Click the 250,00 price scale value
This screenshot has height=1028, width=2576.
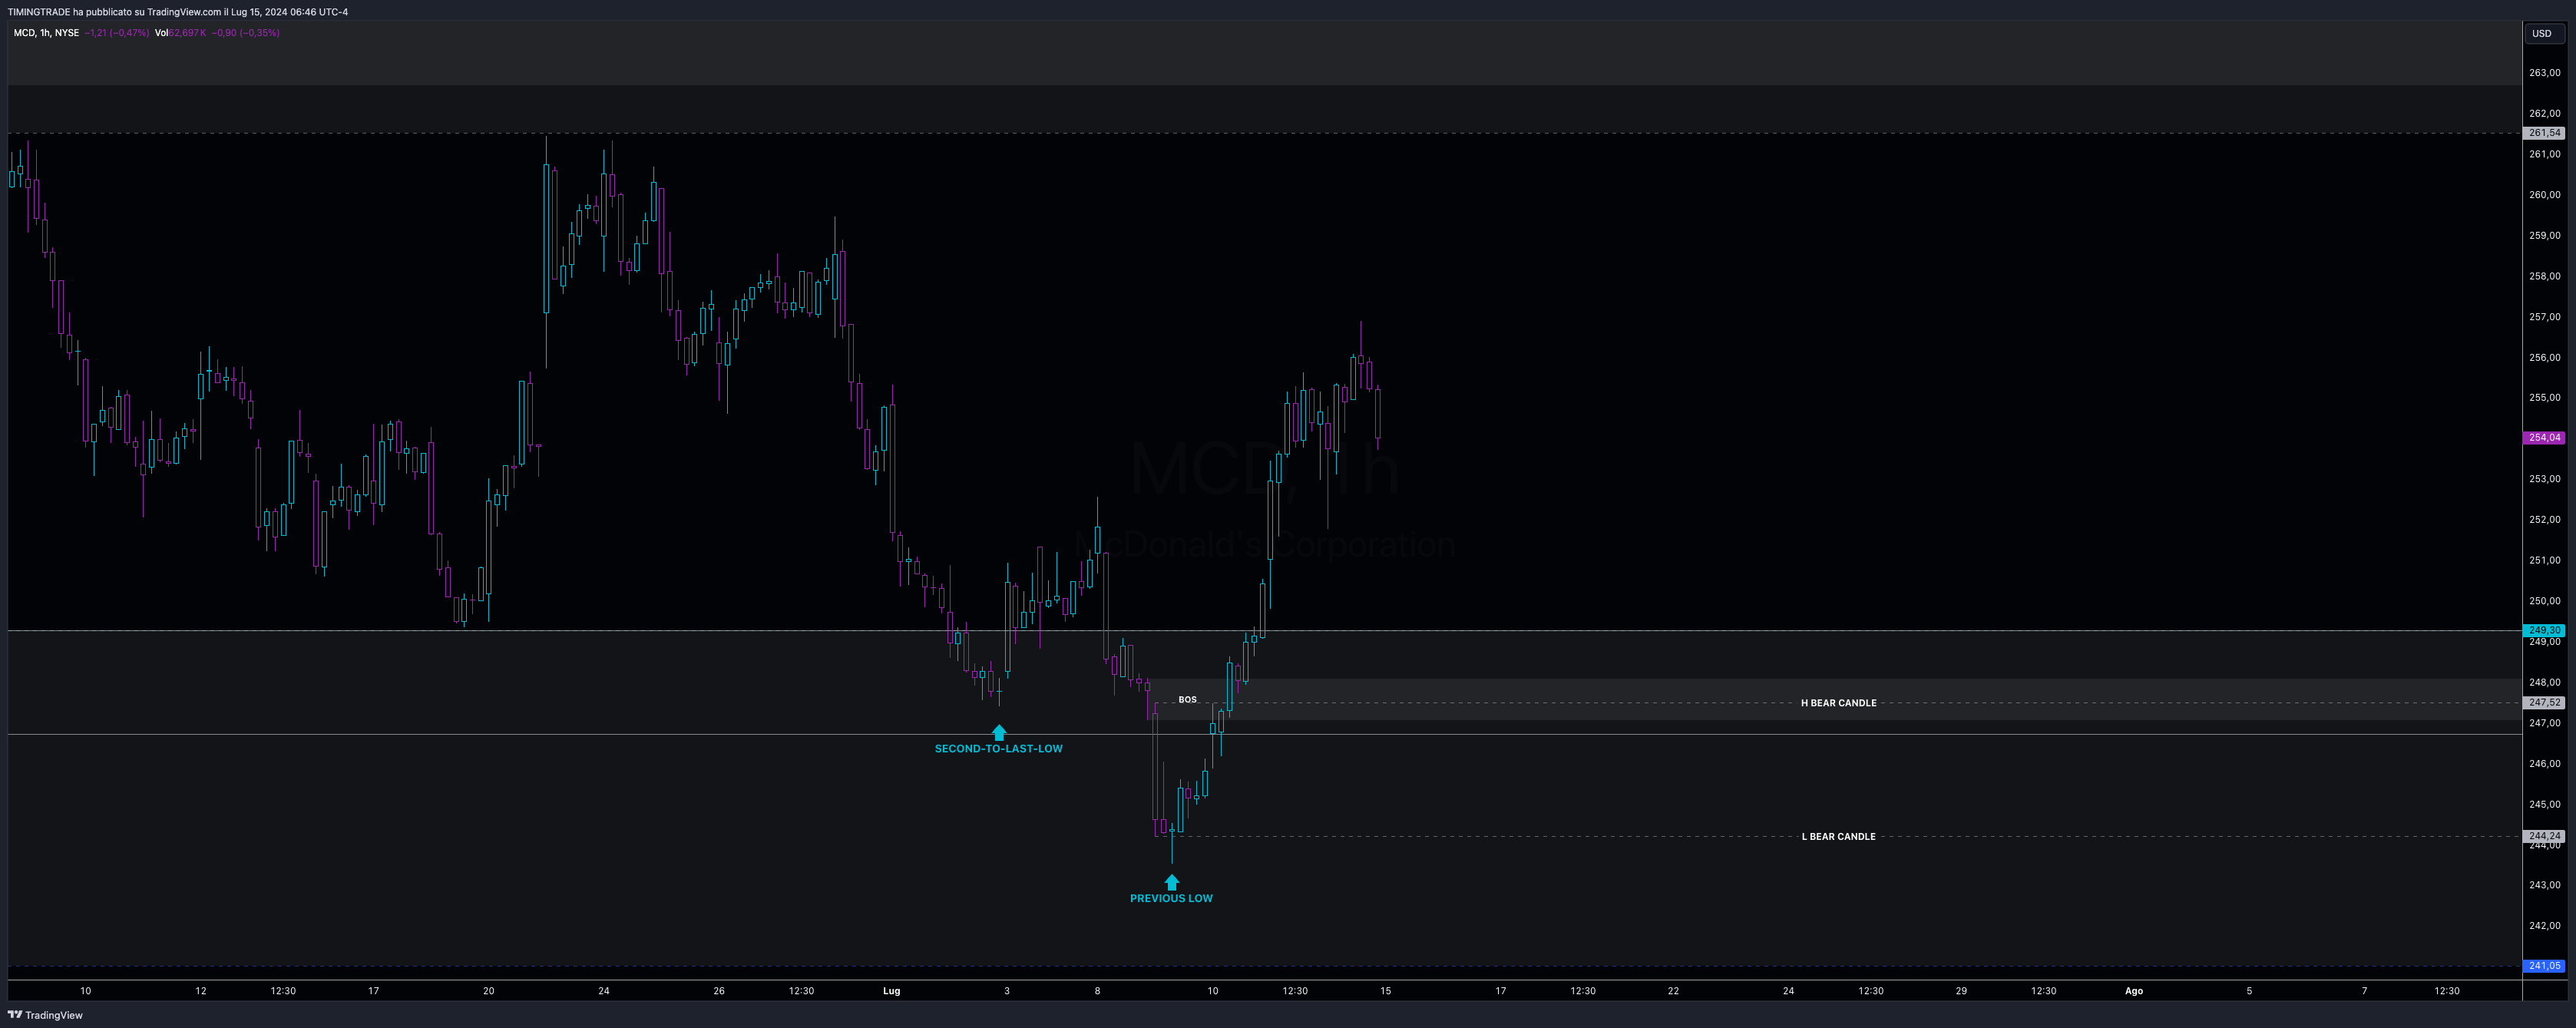2544,601
